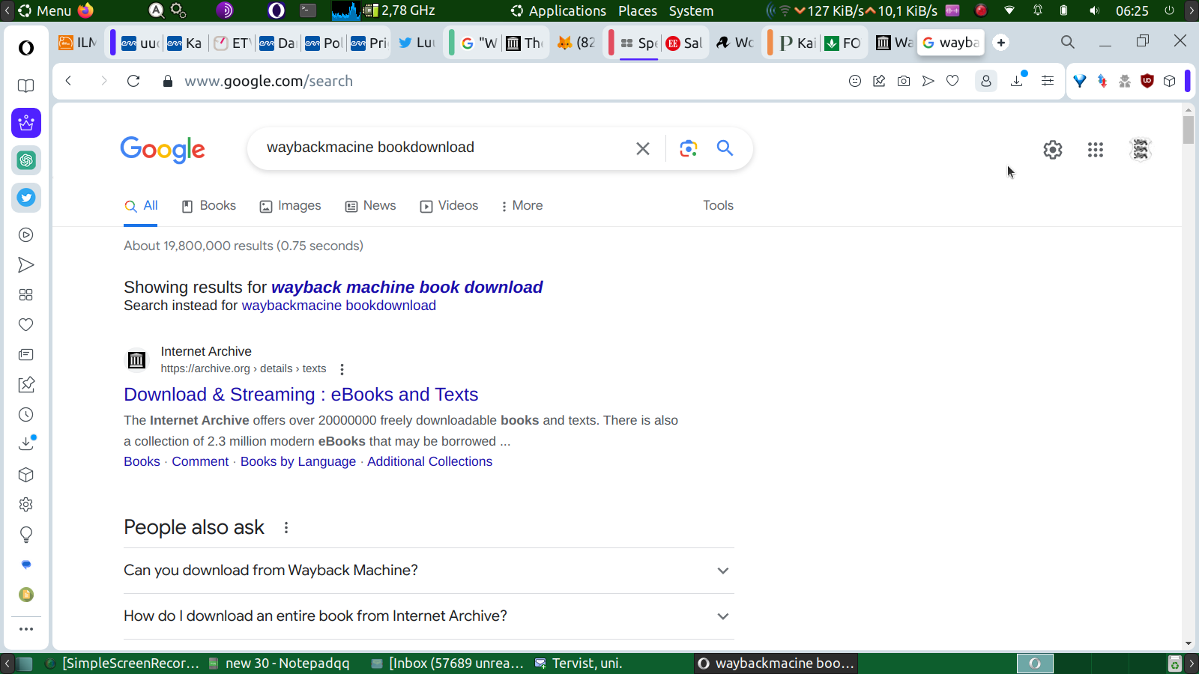
Task: Open My Flow in sidebar
Action: 26,265
